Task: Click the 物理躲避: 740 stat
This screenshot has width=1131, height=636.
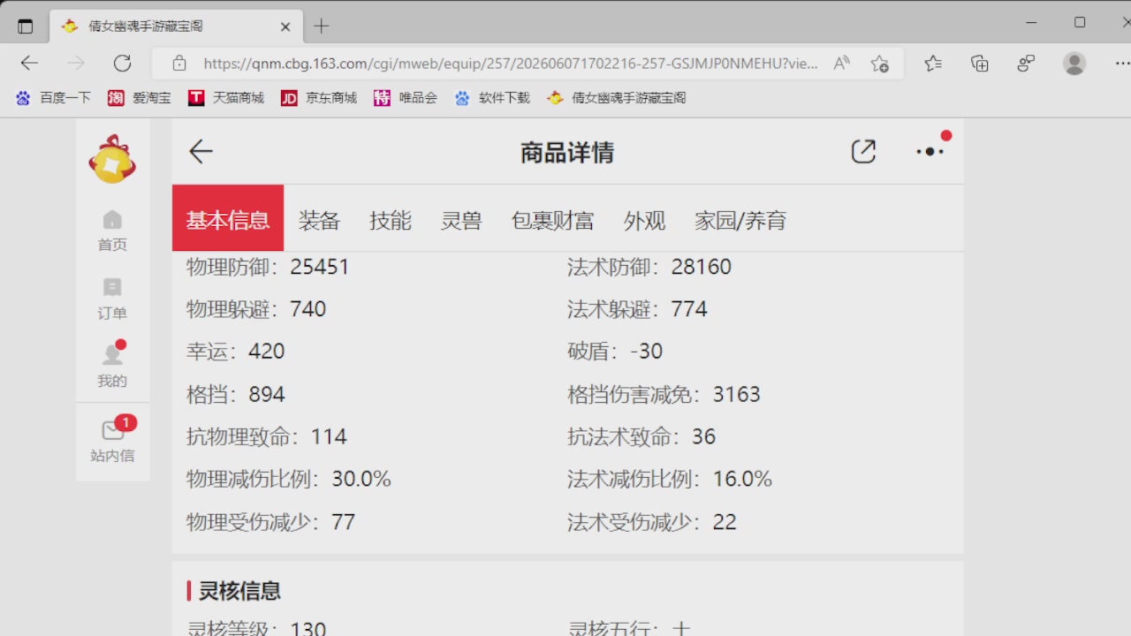Action: tap(256, 309)
